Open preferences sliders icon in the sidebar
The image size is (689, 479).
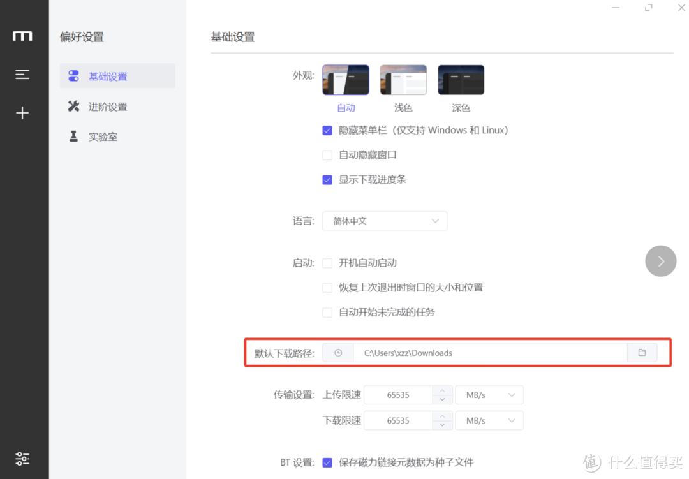pos(22,459)
